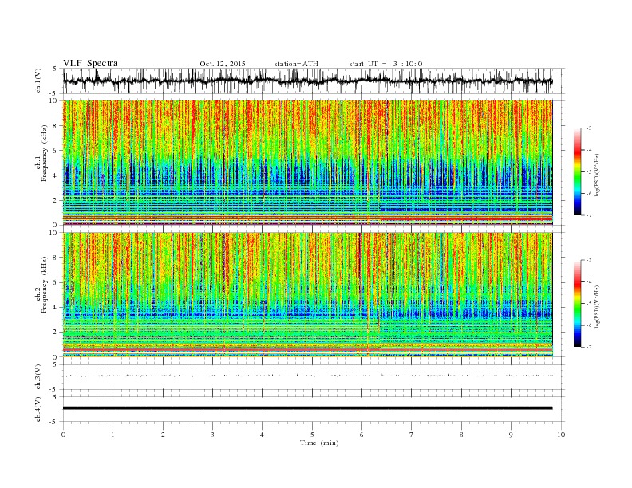The height and width of the screenshot is (488, 632).
Task: Click time axis tick label "1"
Action: (x=113, y=435)
